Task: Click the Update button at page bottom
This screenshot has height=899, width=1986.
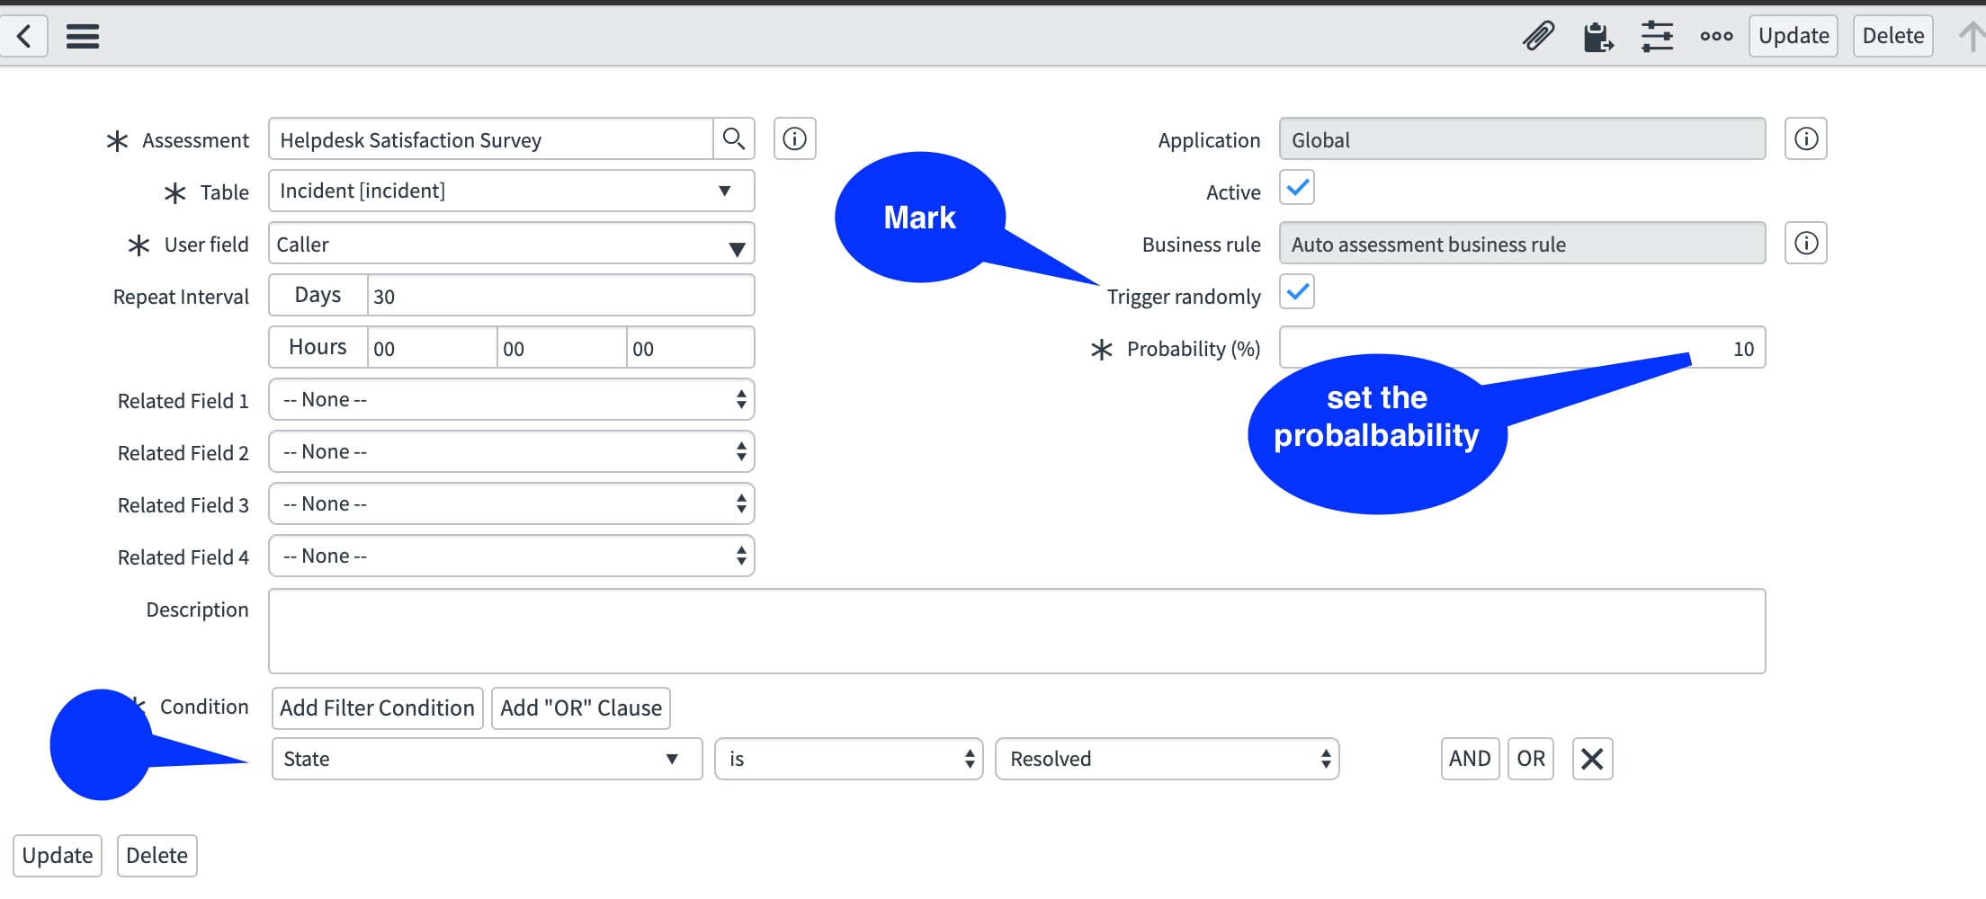Action: point(57,855)
